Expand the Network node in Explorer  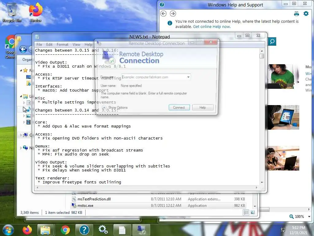[21, 148]
